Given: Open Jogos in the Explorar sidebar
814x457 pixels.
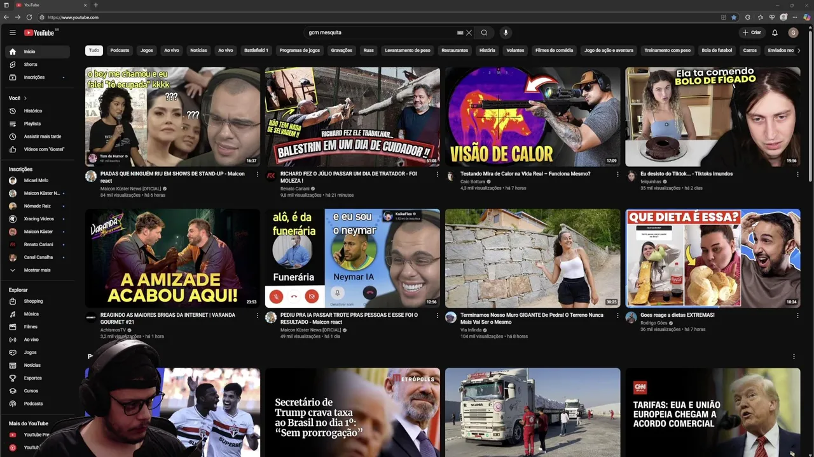Looking at the screenshot, I should (x=38, y=352).
